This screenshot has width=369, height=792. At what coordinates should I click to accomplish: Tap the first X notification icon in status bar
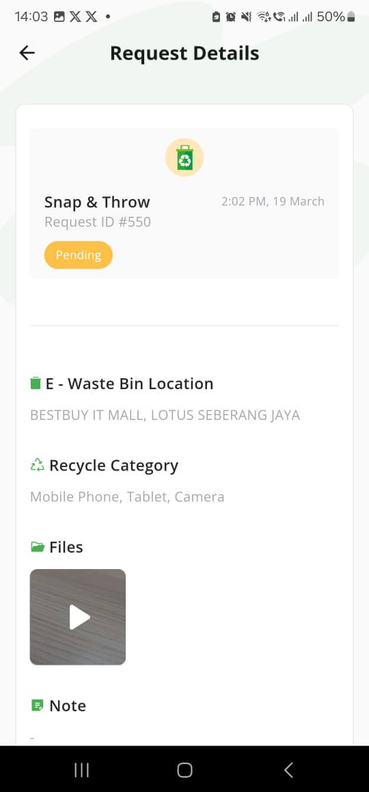point(75,16)
